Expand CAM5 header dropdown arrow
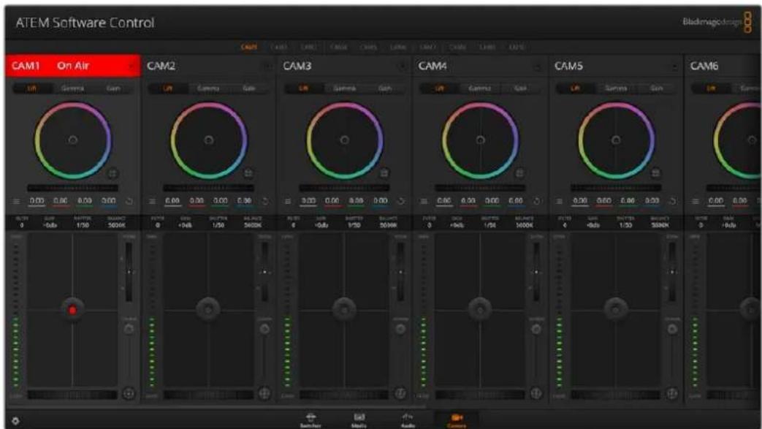The image size is (762, 429). (674, 67)
